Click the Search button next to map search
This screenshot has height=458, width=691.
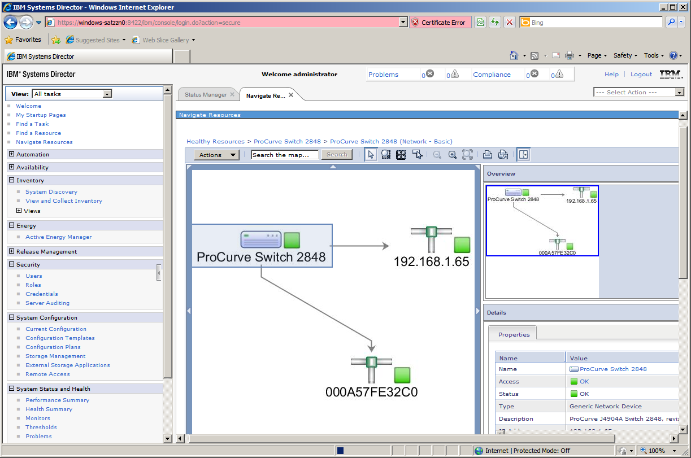[x=337, y=155]
